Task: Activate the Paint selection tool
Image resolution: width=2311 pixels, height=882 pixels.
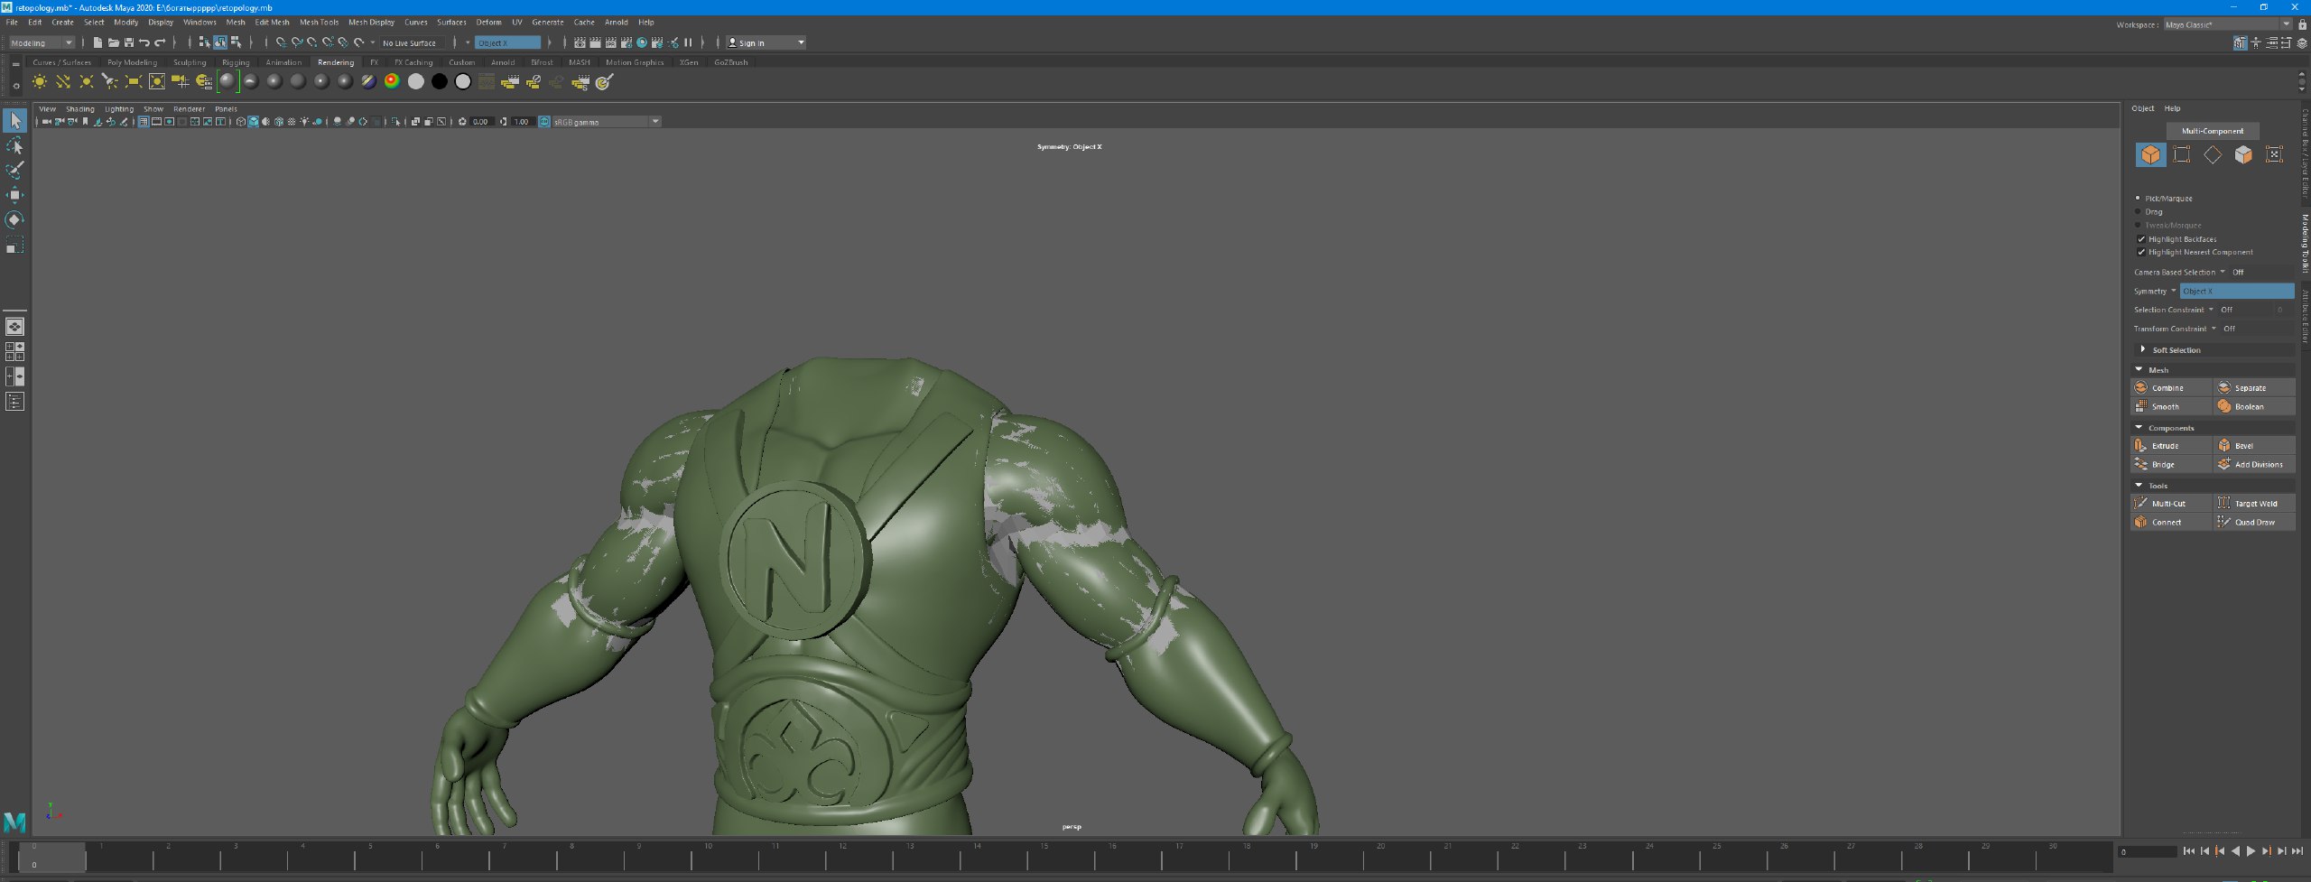Action: click(x=14, y=170)
